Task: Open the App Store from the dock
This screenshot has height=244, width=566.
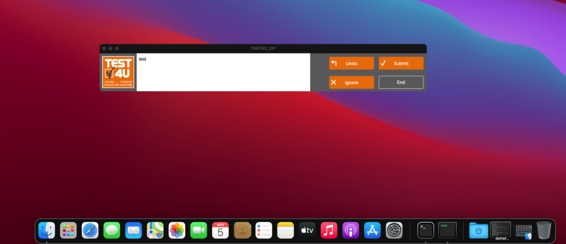Action: click(x=373, y=230)
